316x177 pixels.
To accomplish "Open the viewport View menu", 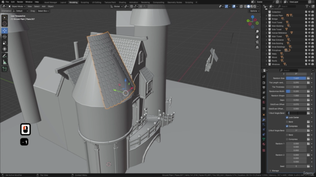I will 30,6.
